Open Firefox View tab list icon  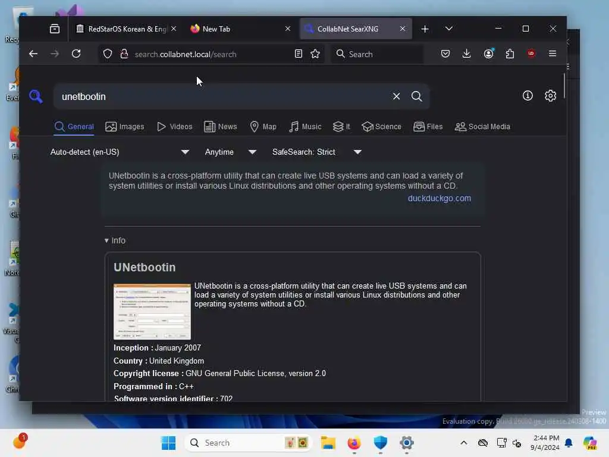pos(55,29)
